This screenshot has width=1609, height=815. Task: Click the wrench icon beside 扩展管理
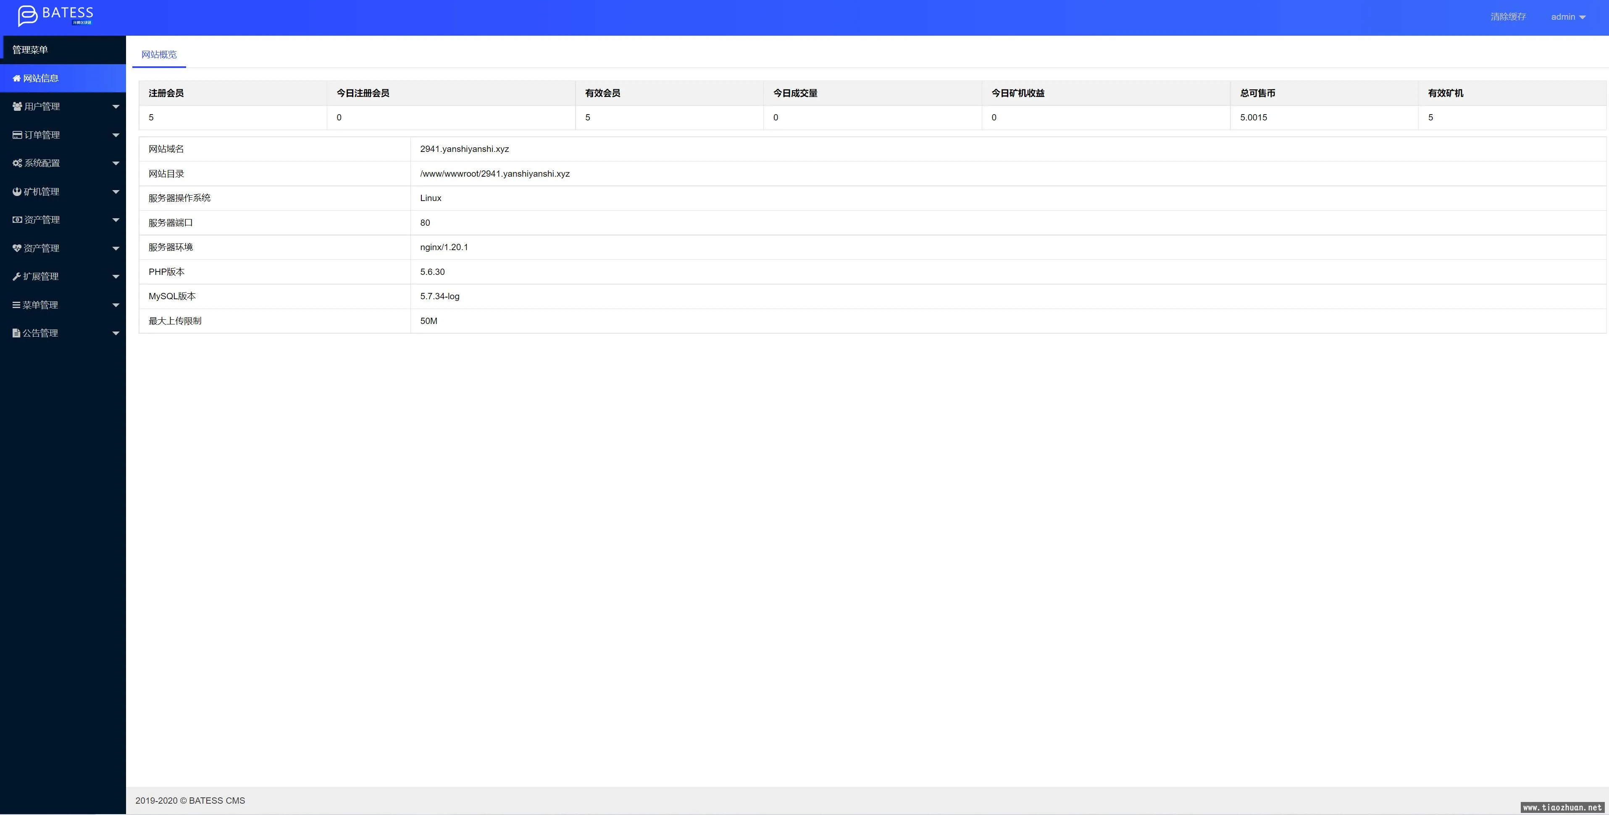tap(17, 277)
